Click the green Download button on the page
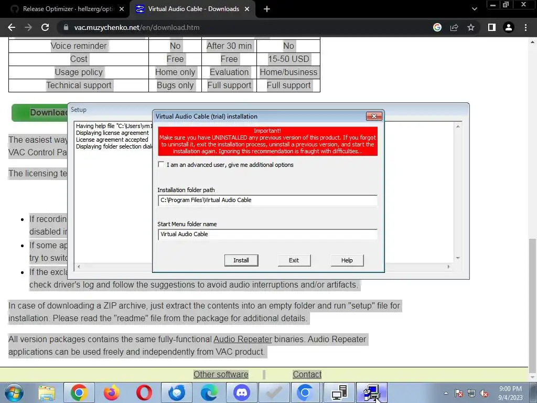 click(x=40, y=112)
